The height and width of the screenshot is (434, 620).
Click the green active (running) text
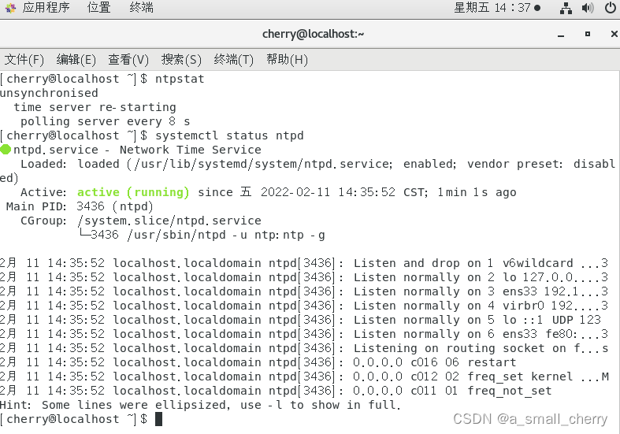pyautogui.click(x=133, y=192)
